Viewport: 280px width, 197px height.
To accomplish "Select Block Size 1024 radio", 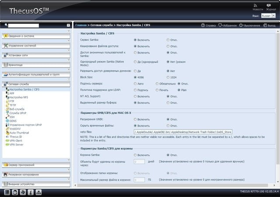I will click(168, 77).
